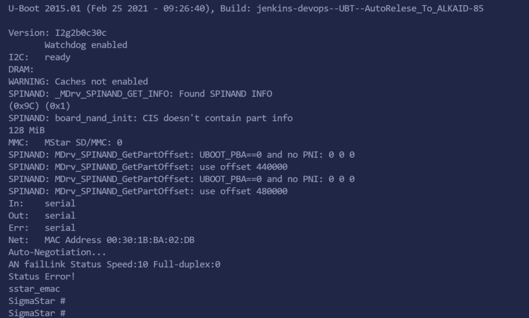
Task: Click the 'Watchdog enabled' line
Action: pos(86,45)
